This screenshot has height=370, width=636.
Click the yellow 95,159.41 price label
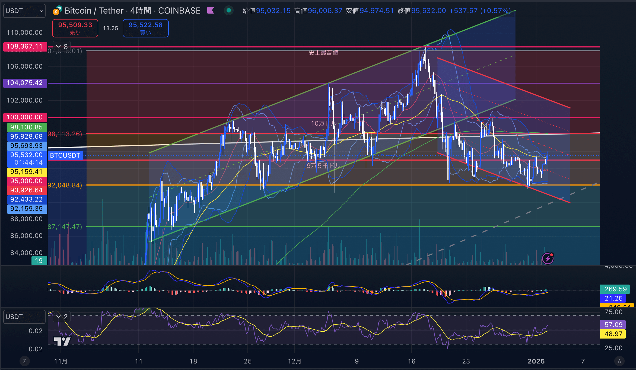coord(27,172)
